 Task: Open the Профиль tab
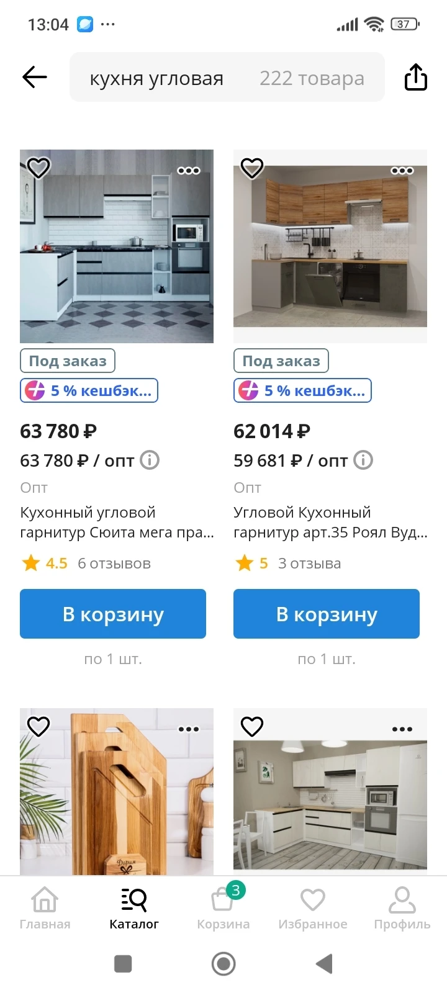pos(402,907)
